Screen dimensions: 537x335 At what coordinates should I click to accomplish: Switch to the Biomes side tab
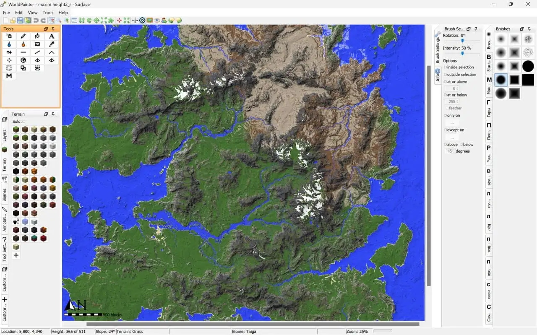[x=5, y=193]
